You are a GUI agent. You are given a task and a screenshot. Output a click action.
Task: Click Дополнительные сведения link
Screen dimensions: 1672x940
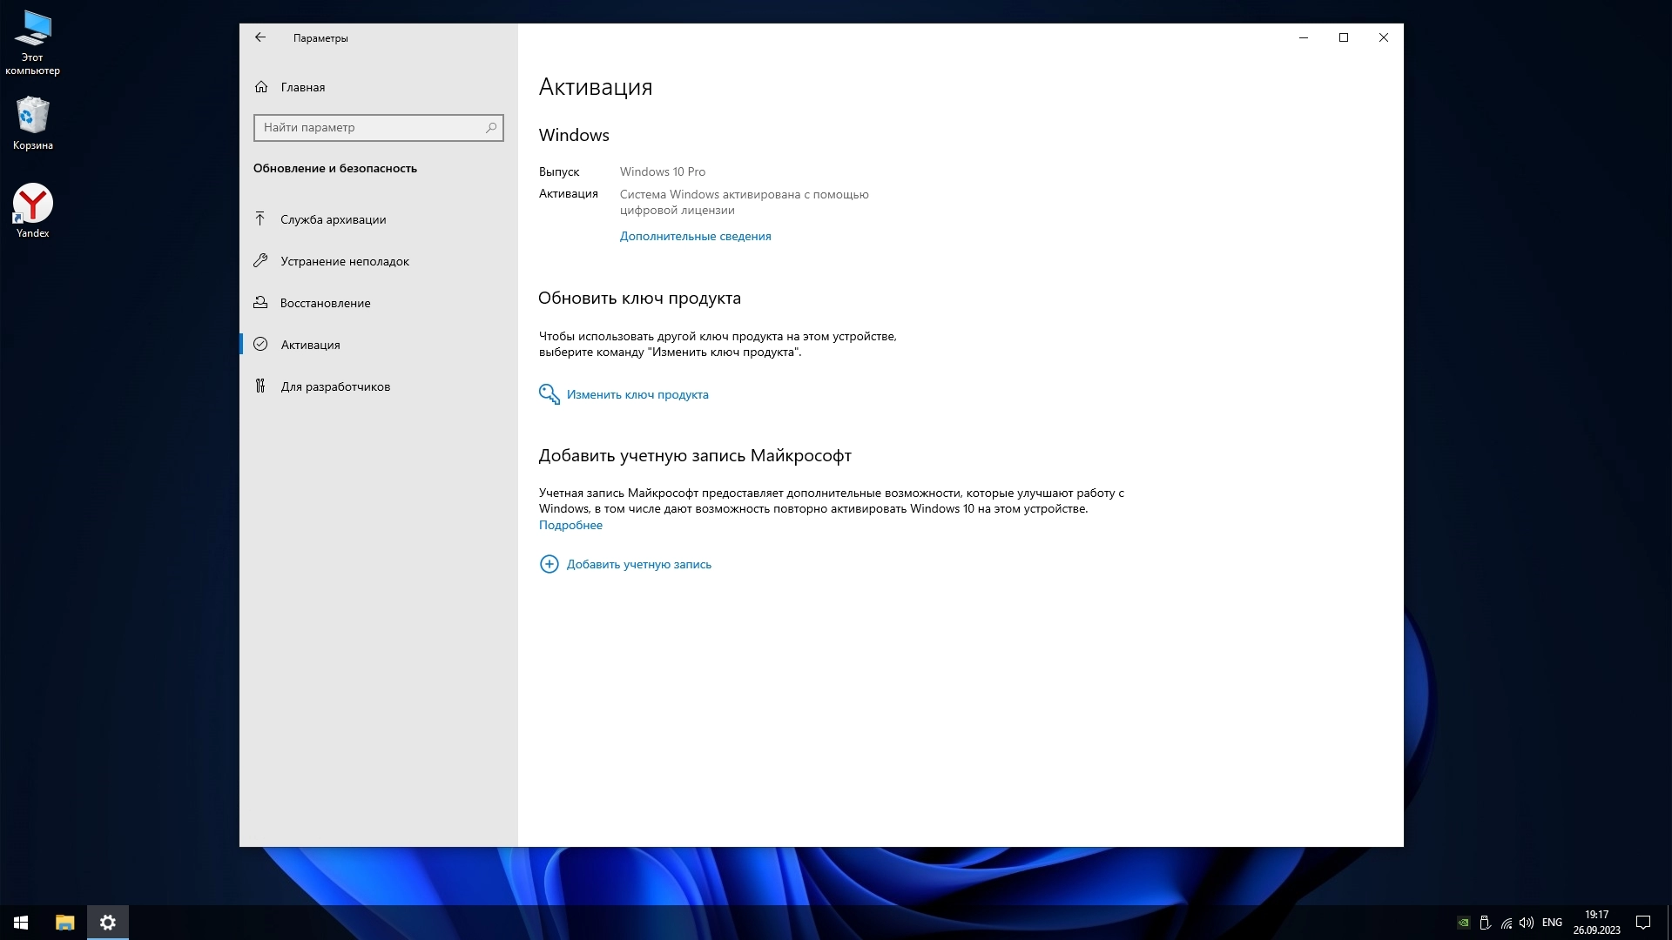tap(695, 236)
